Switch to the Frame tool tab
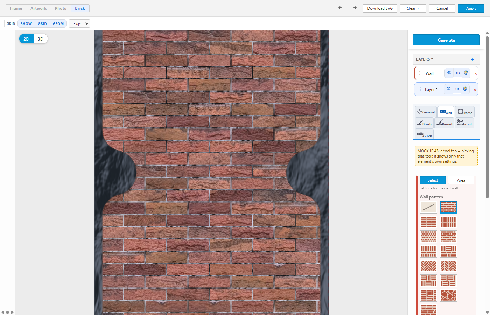 465,112
